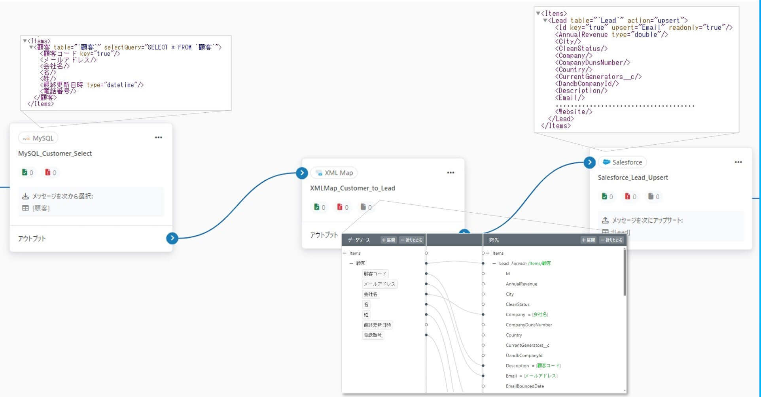Click the Salesforce error file counter icon
Viewport: 761px width, 397px height.
627,197
